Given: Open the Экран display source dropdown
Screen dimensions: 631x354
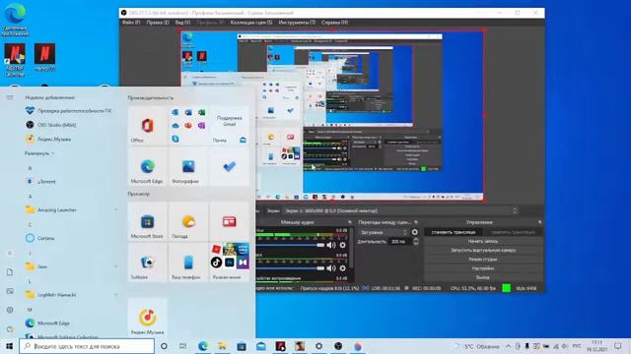Looking at the screenshot, I should pyautogui.click(x=400, y=210).
